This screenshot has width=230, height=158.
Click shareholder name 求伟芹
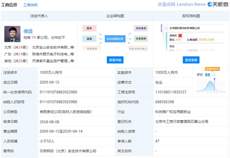coord(173,35)
